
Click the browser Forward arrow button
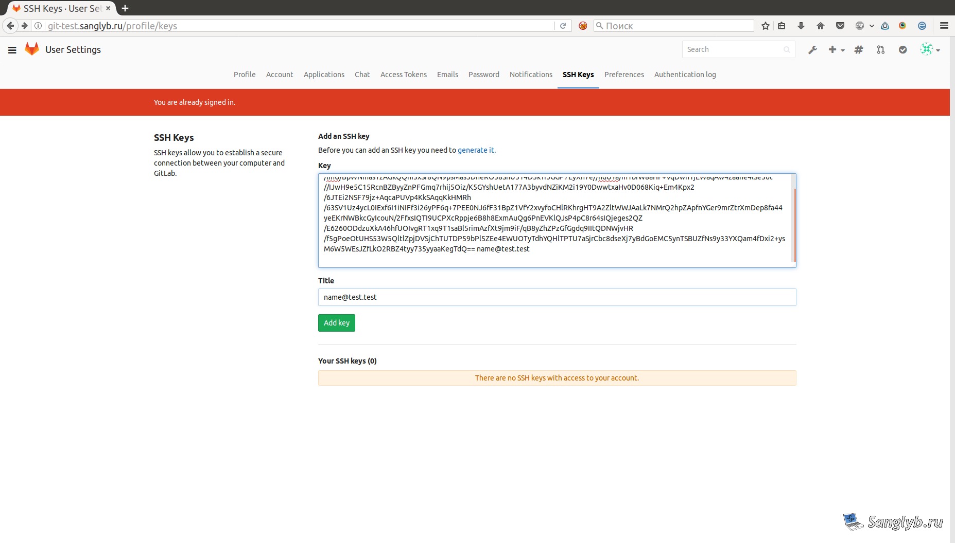[x=24, y=26]
